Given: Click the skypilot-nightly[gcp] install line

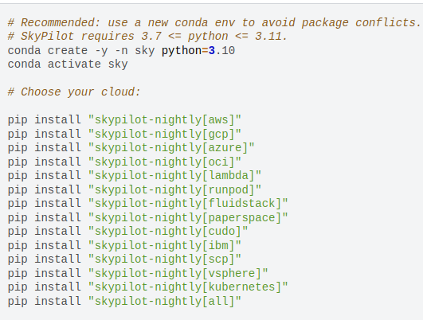Looking at the screenshot, I should (x=124, y=134).
